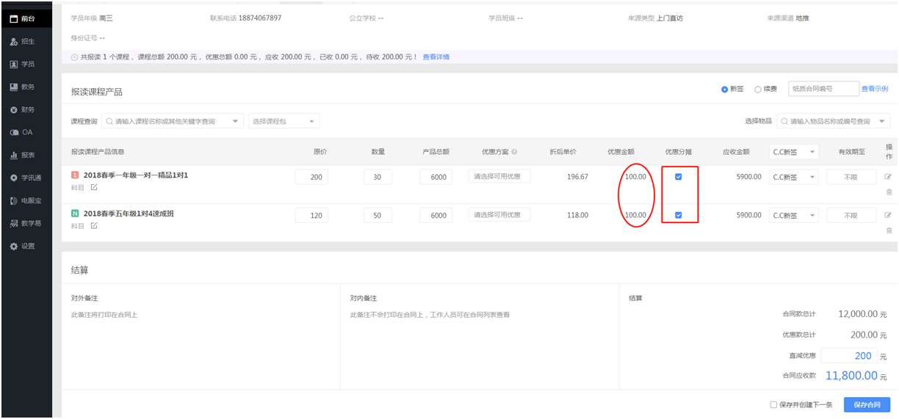
Task: Click 原价 field showing 120
Action: [x=311, y=215]
